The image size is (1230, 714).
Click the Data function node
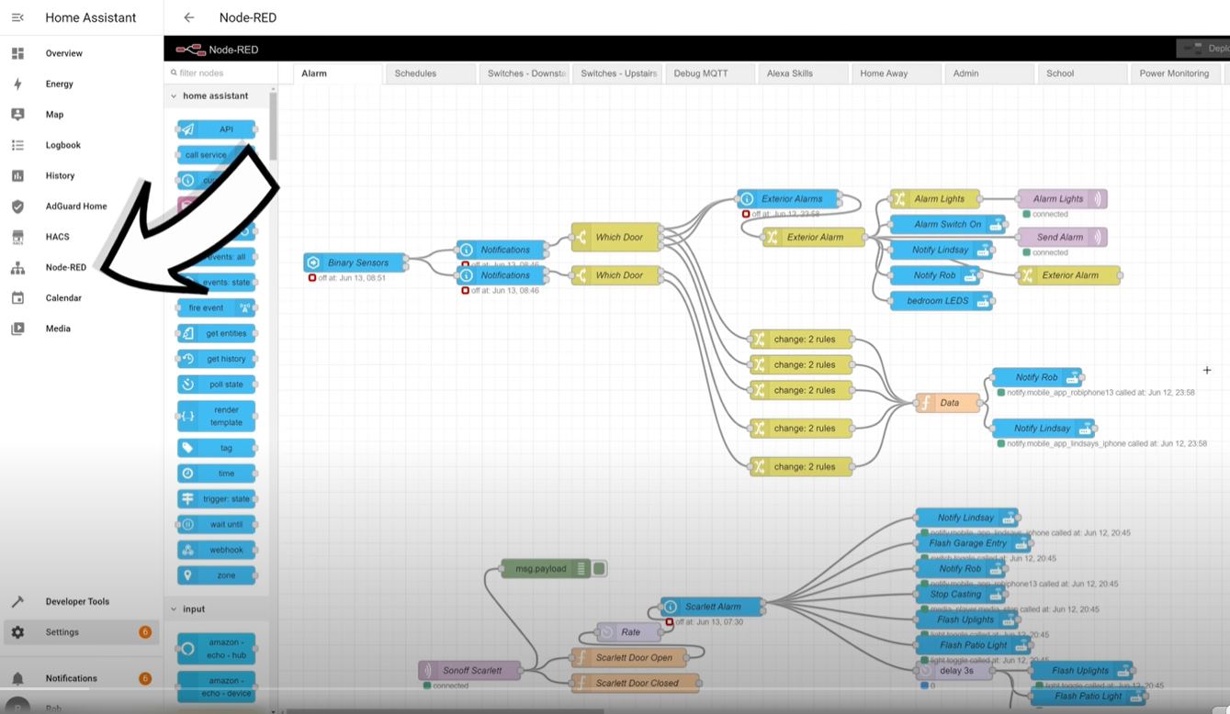948,403
